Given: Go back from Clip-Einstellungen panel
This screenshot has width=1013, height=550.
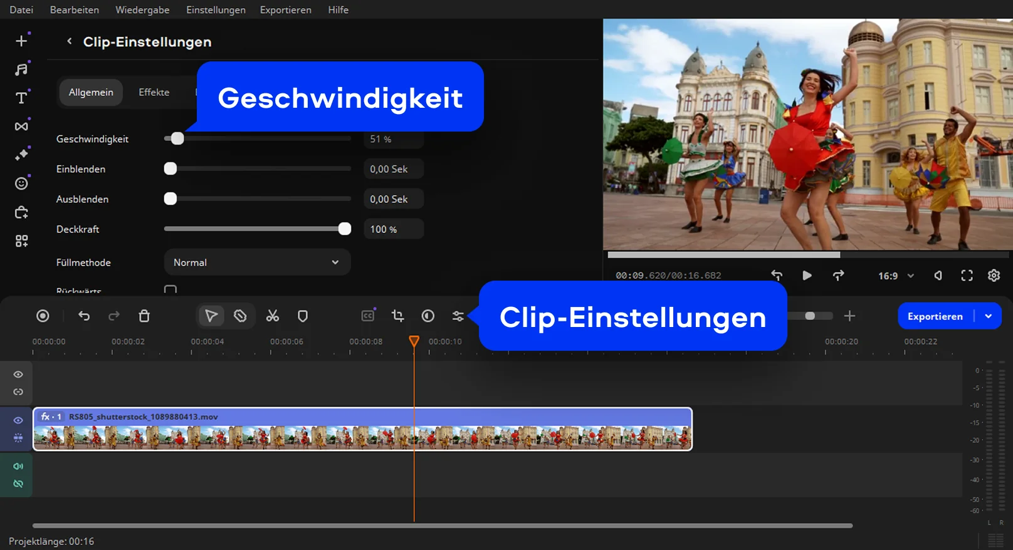Looking at the screenshot, I should pyautogui.click(x=70, y=41).
